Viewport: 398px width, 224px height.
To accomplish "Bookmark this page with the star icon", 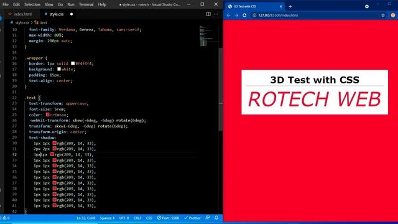I will click(x=383, y=15).
